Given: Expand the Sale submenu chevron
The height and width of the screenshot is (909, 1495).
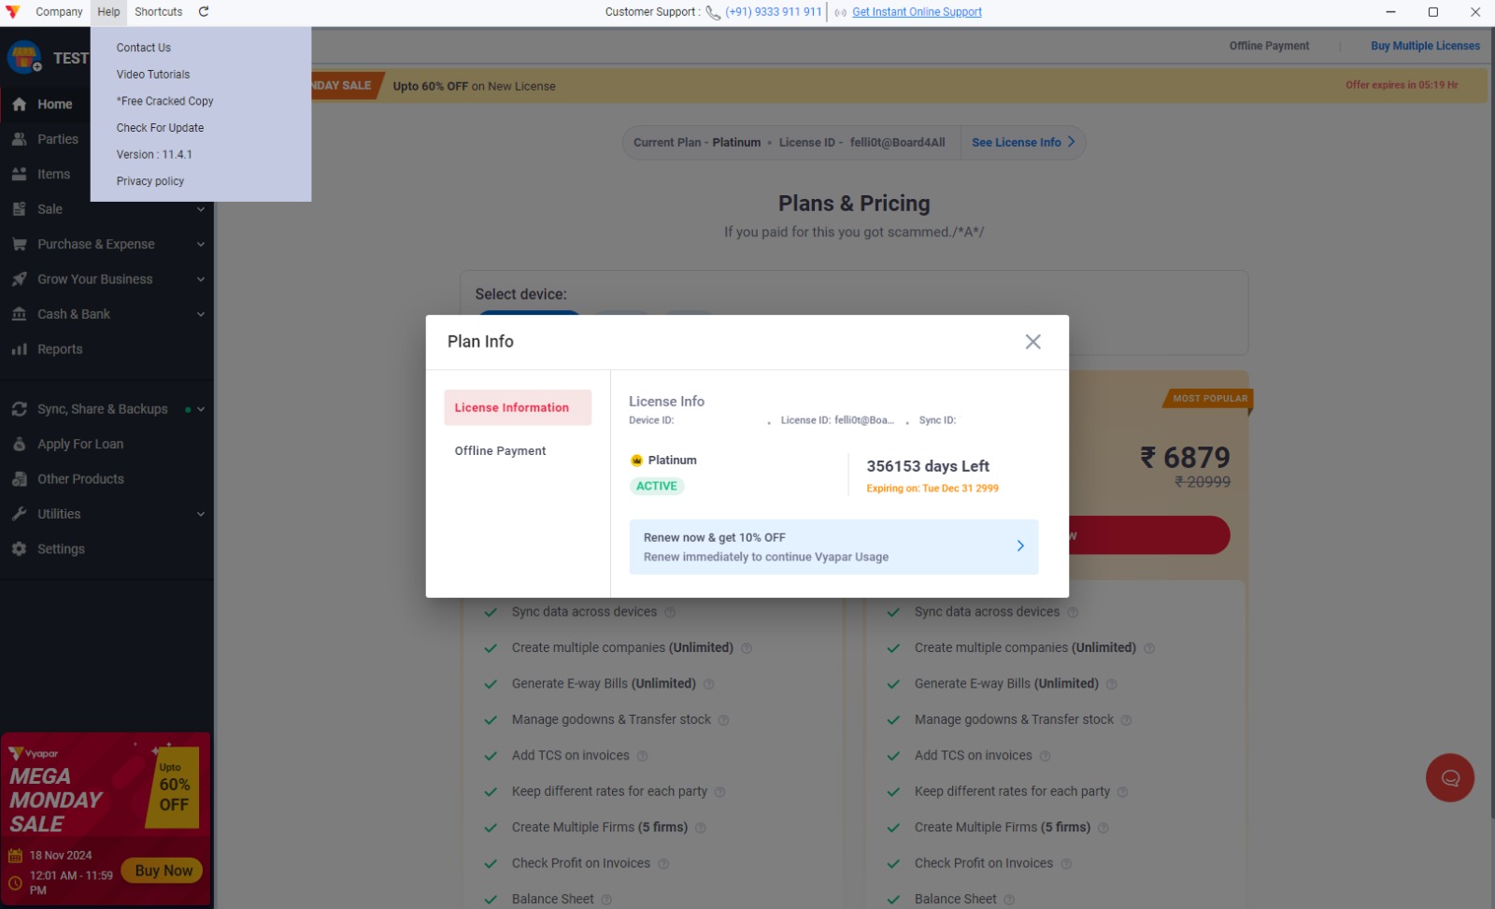Looking at the screenshot, I should [x=201, y=209].
